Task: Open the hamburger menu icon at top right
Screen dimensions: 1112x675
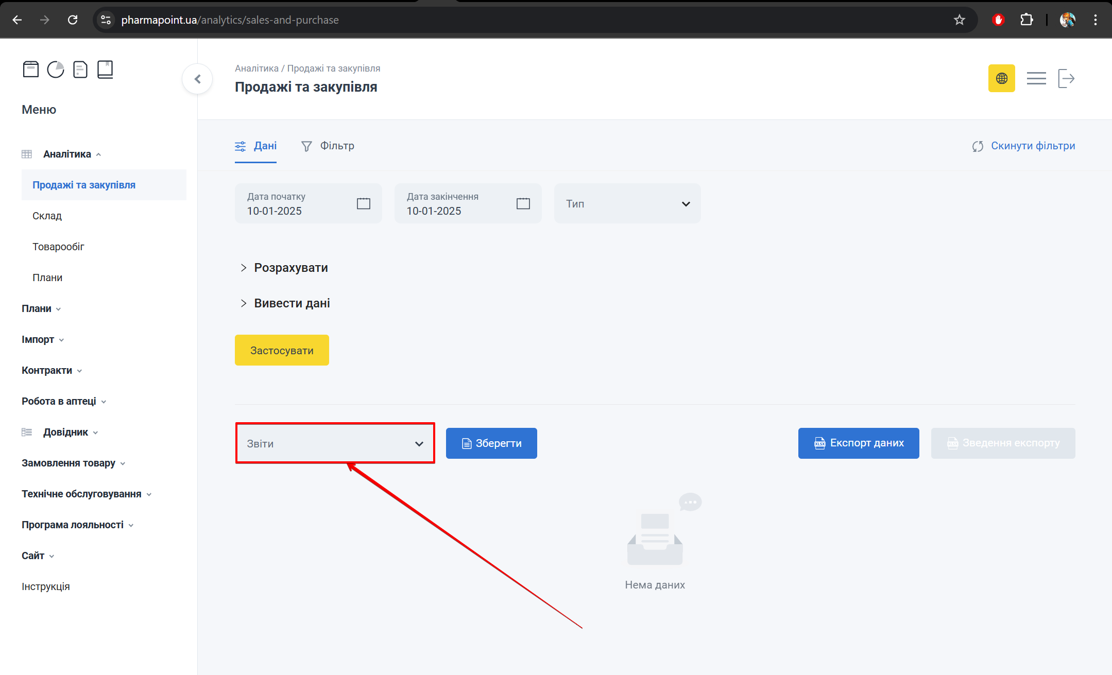Action: click(x=1036, y=78)
